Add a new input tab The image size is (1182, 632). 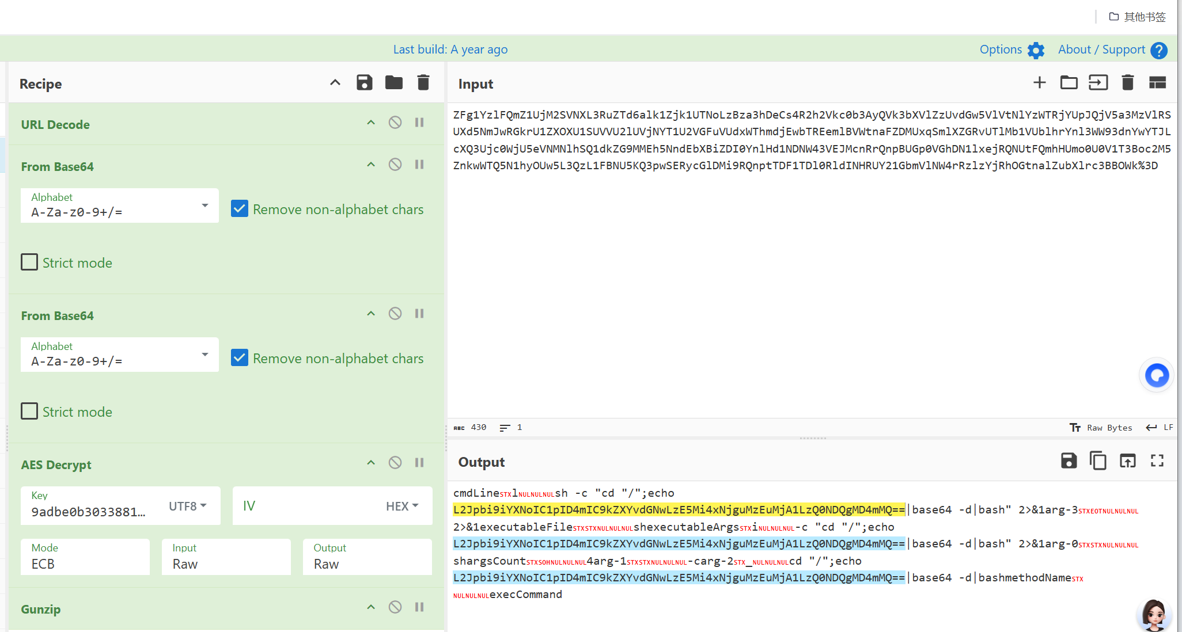(1039, 83)
